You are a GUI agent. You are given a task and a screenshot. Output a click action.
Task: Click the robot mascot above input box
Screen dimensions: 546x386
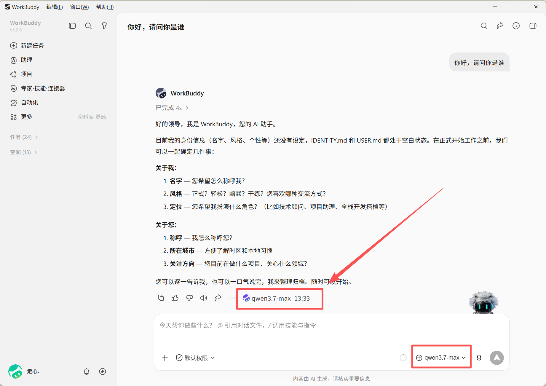483,302
